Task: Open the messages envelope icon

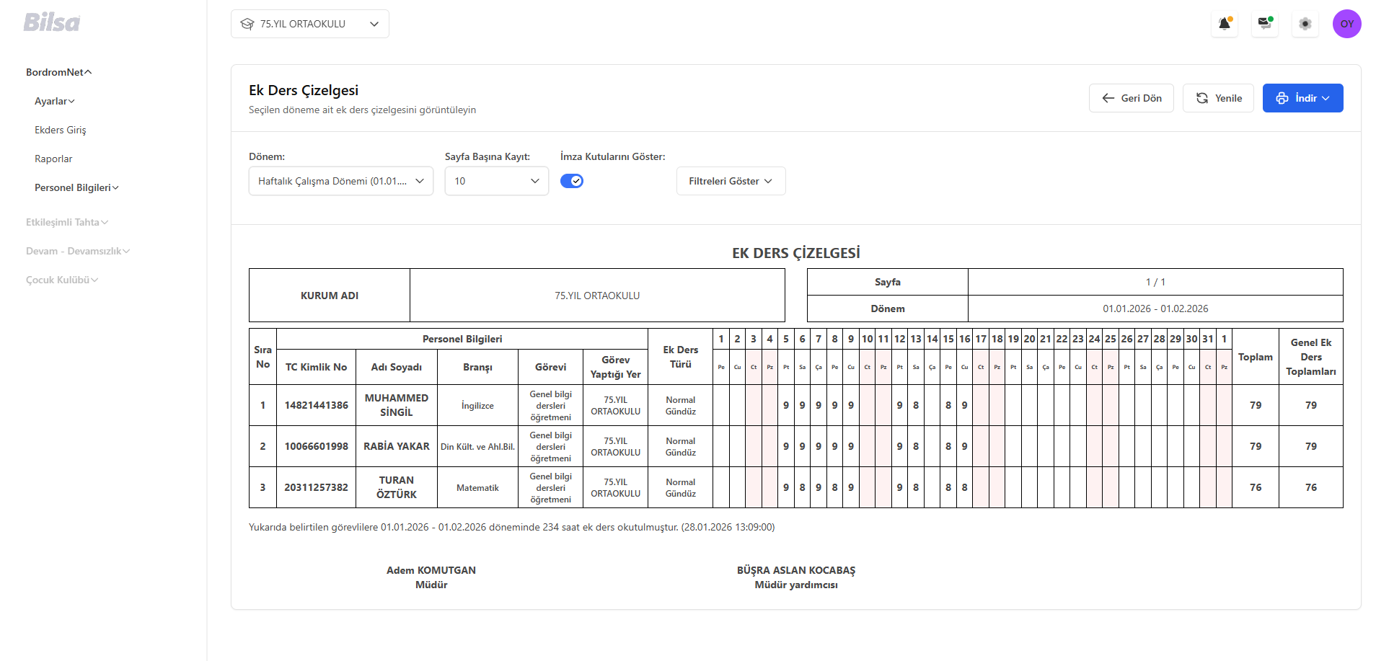Action: 1264,24
